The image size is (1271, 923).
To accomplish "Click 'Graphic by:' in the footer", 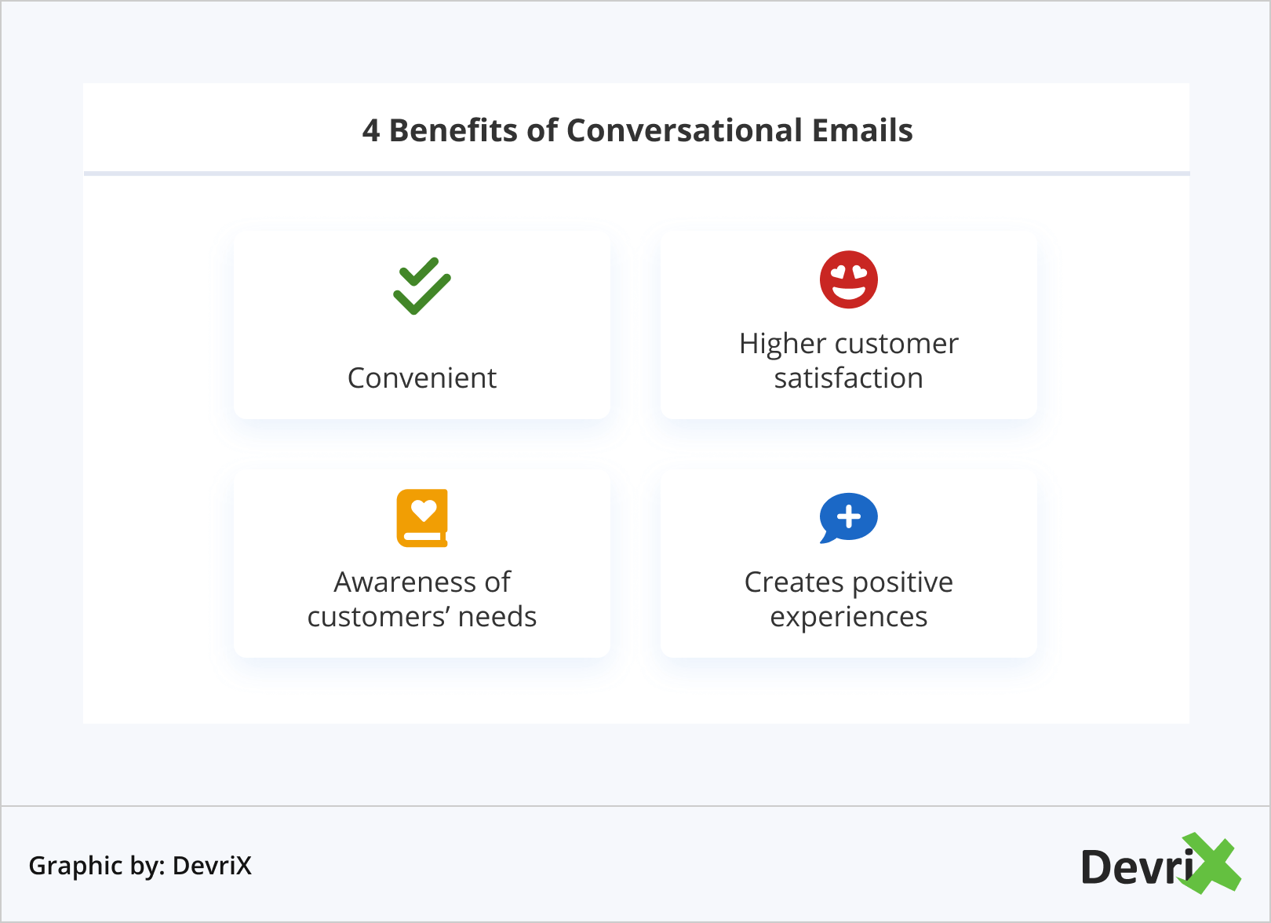I will [x=97, y=866].
